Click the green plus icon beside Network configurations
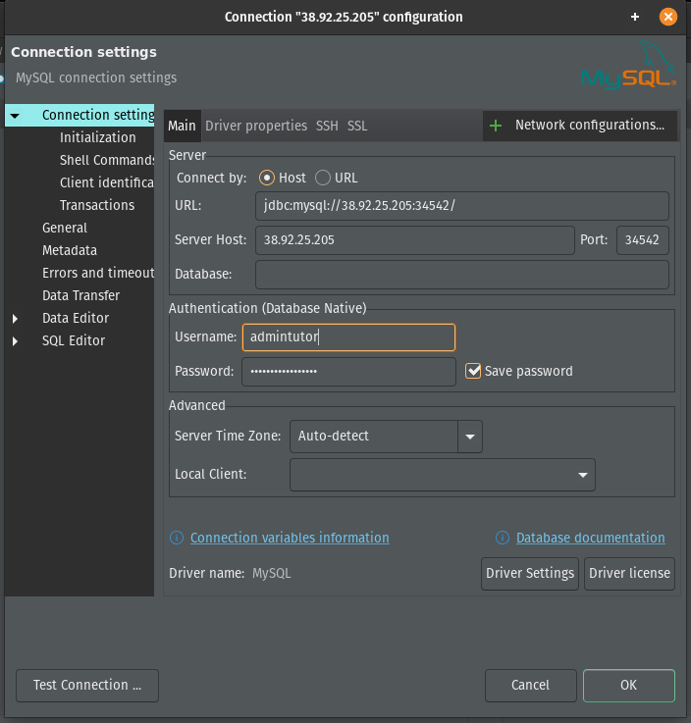 496,126
